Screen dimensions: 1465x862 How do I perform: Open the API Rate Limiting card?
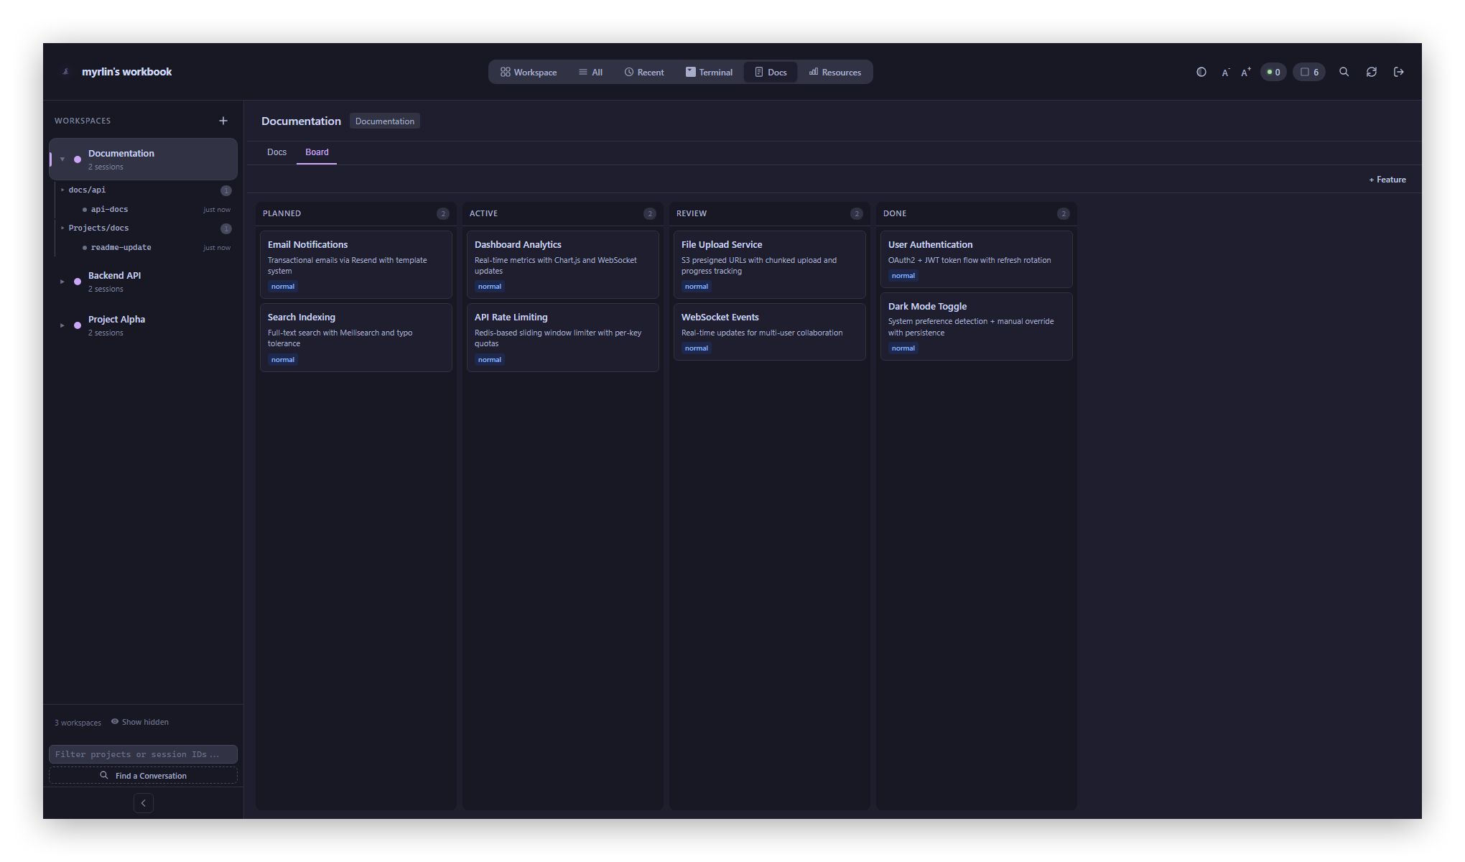(x=563, y=338)
